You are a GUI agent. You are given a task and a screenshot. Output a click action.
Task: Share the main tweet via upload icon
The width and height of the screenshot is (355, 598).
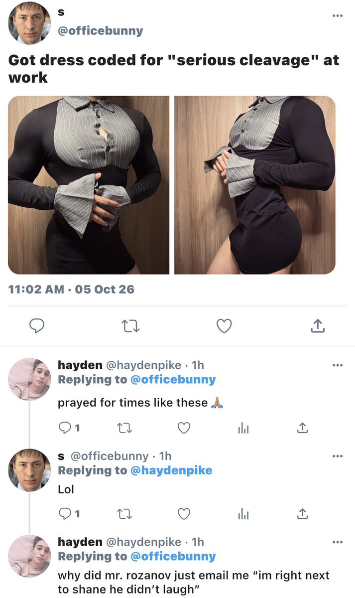[318, 326]
